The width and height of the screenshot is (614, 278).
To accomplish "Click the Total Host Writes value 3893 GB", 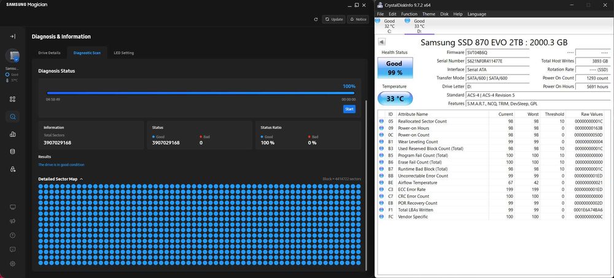I will [x=593, y=61].
